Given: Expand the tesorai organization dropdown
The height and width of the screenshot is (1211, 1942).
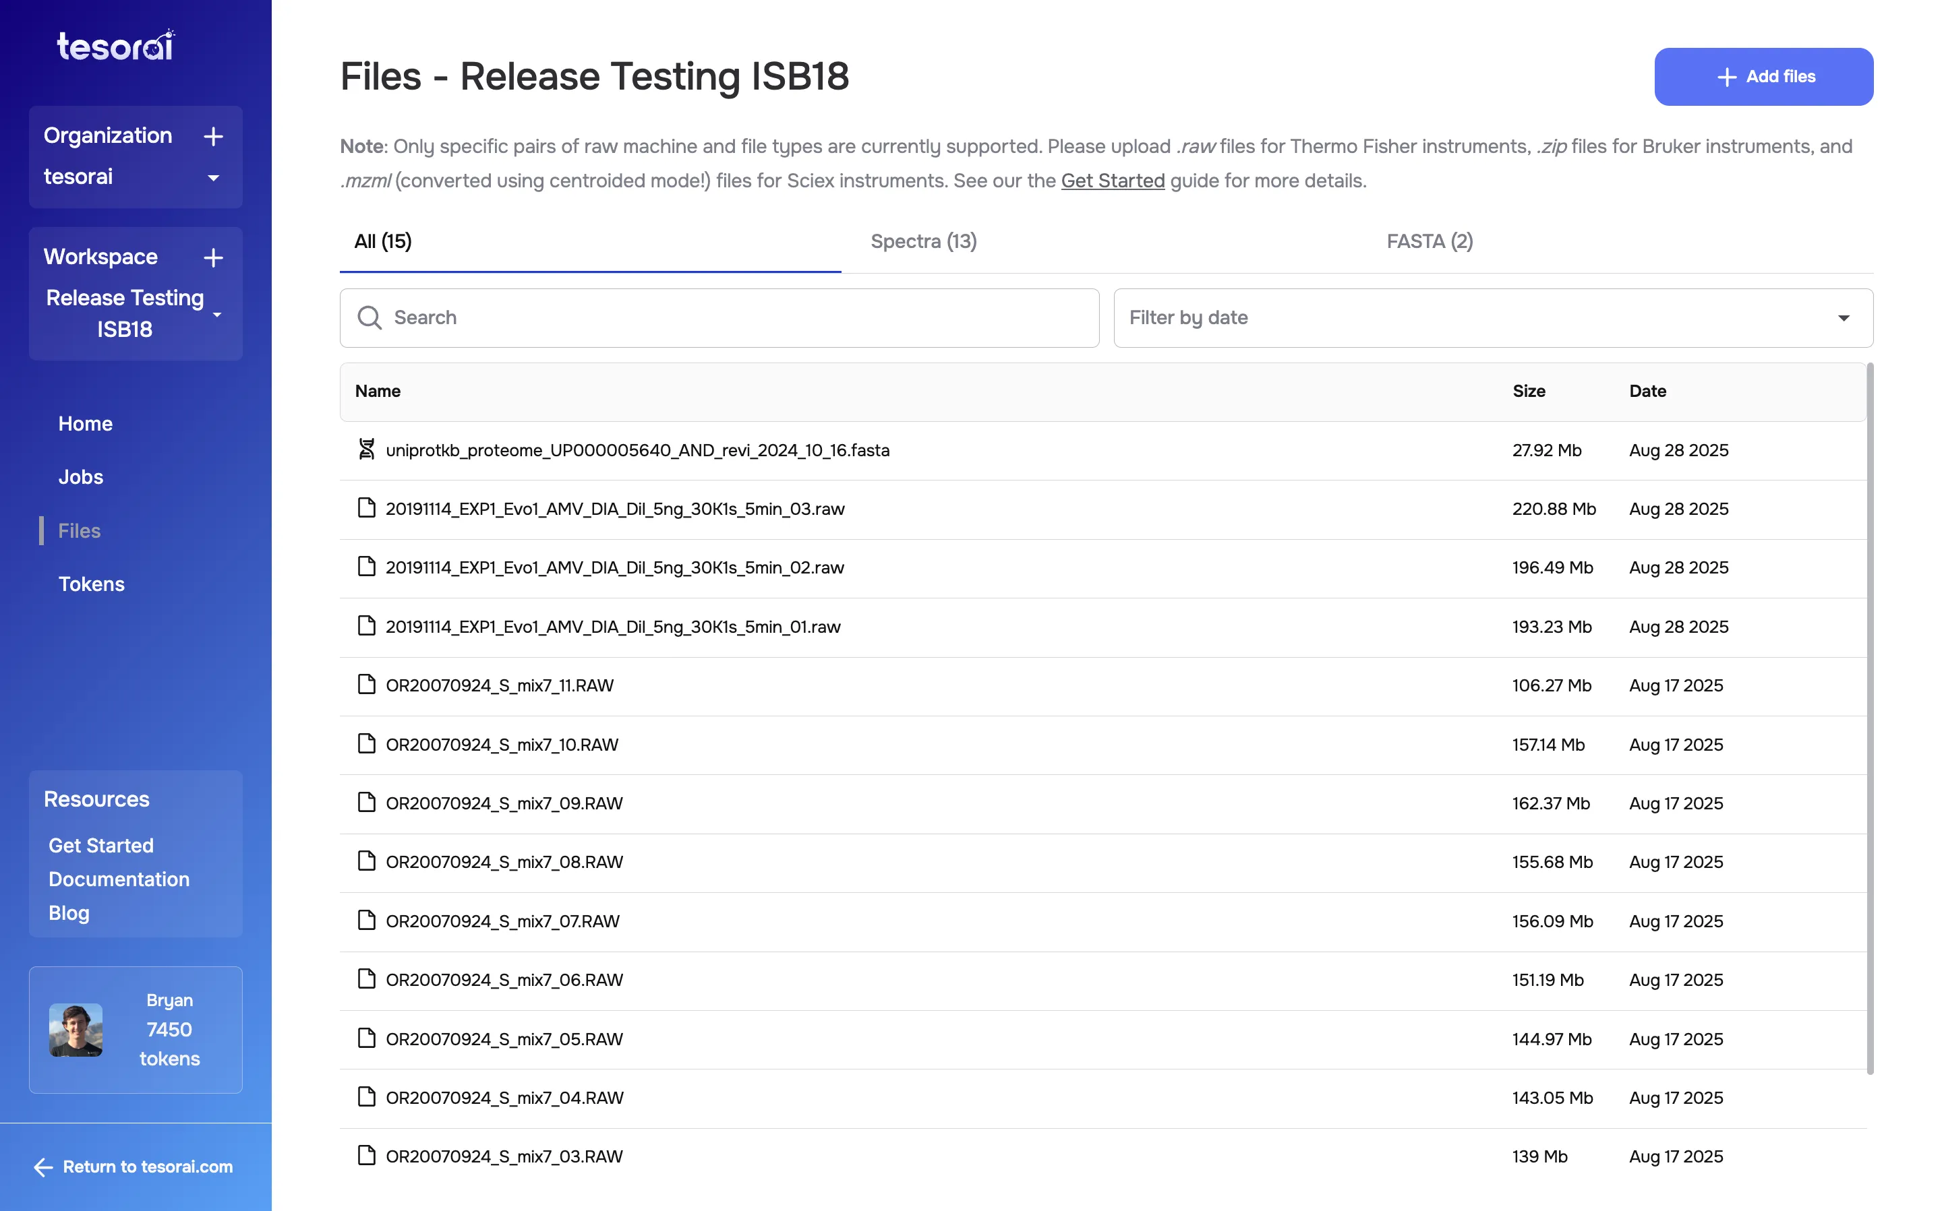Looking at the screenshot, I should 213,178.
